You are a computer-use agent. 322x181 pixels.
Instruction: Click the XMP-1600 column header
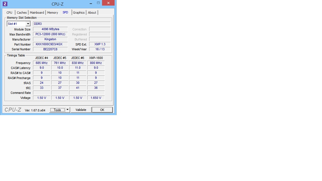[x=96, y=58]
